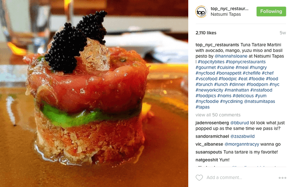Open the #topcitybites hashtag
Image resolution: width=293 pixels, height=187 pixels.
(211, 62)
